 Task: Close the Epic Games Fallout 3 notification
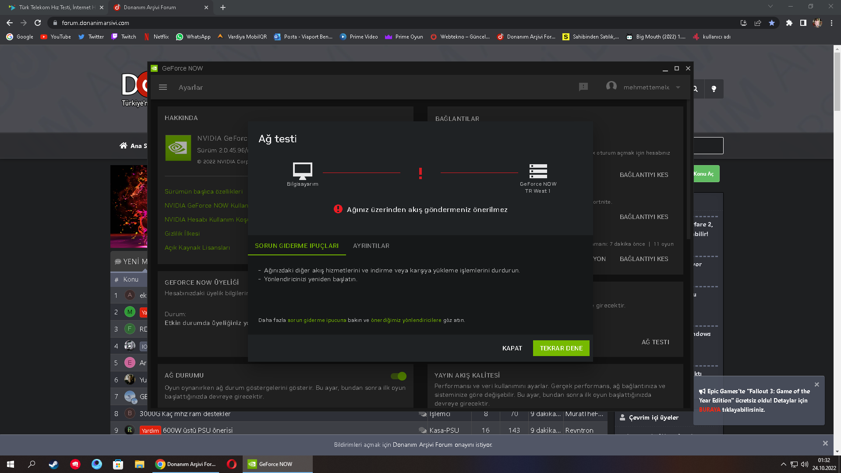click(816, 385)
